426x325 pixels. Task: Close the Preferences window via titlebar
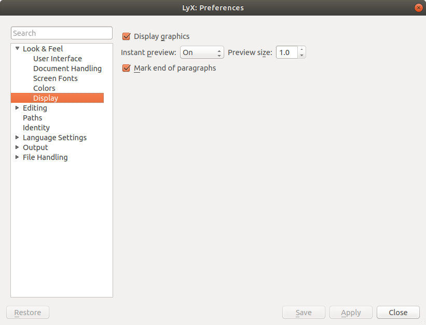[418, 8]
